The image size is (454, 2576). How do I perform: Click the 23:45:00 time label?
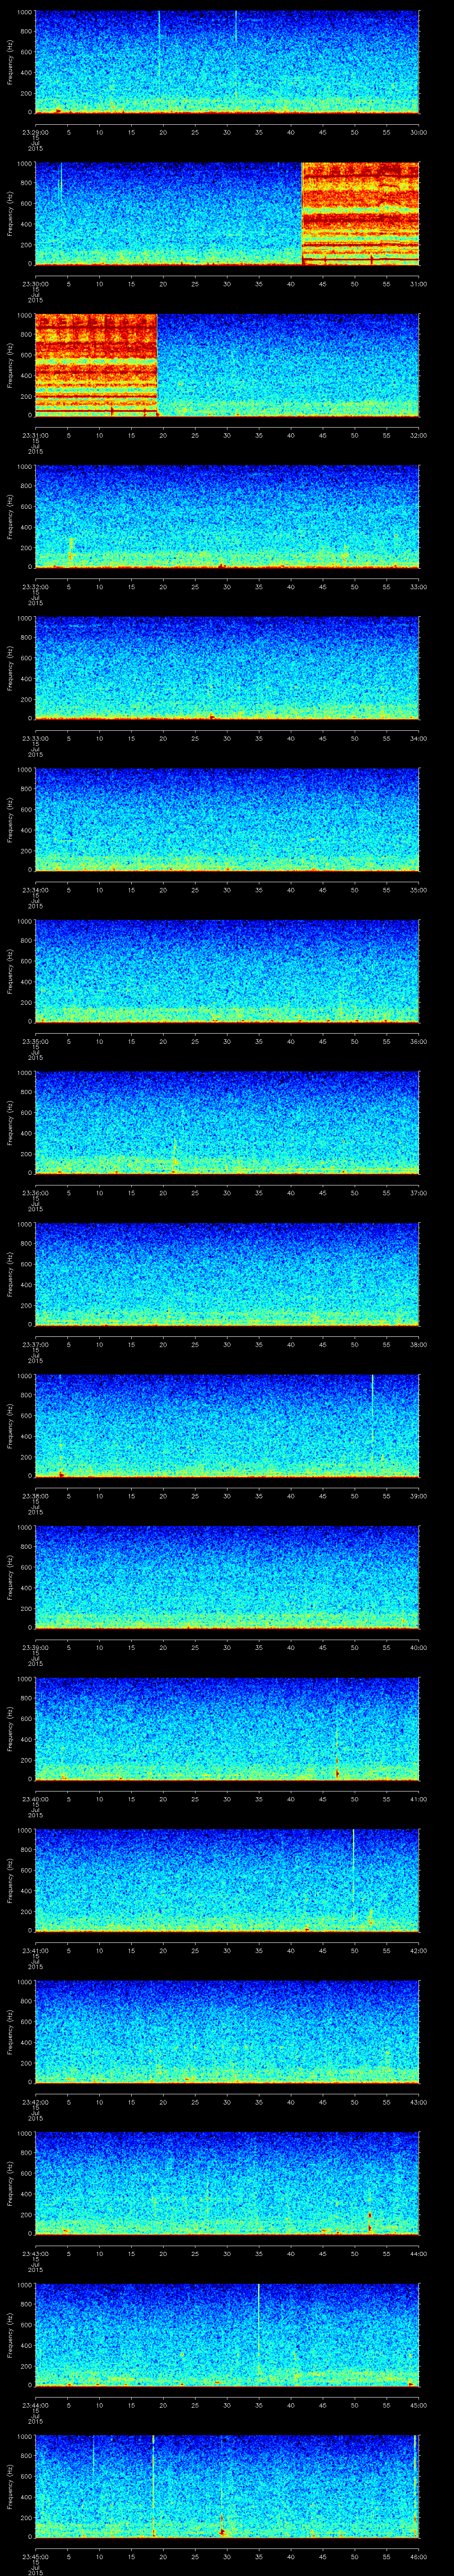pos(35,2556)
